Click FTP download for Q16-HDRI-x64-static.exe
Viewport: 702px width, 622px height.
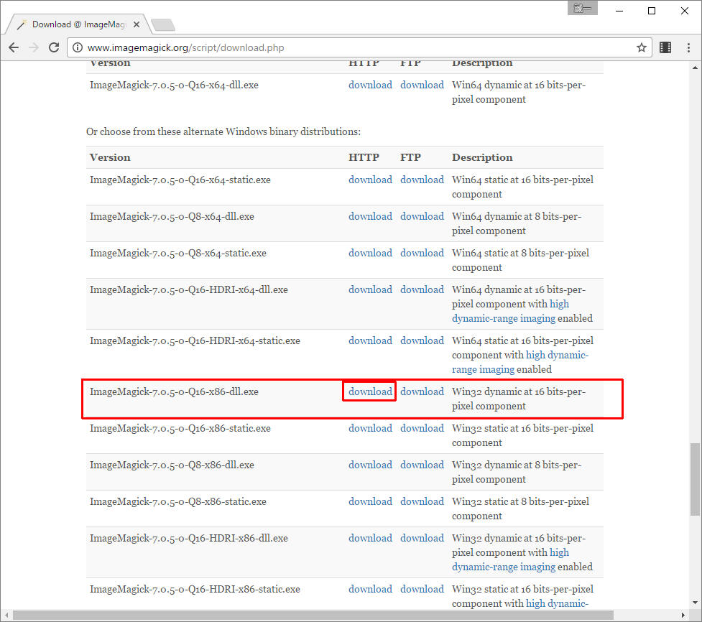(422, 341)
